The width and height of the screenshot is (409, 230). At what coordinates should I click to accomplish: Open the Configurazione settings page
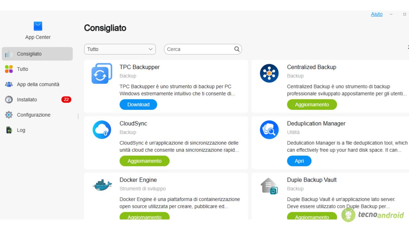point(34,115)
